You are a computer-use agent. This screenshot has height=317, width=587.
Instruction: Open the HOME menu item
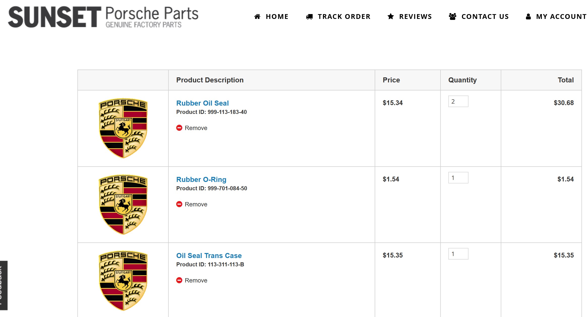click(277, 17)
